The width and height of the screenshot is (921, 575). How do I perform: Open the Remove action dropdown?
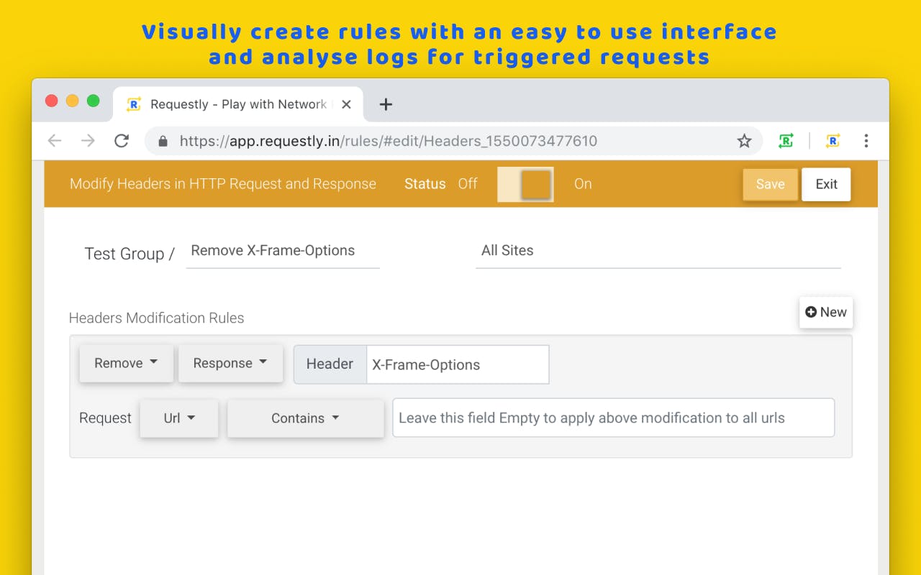click(x=126, y=363)
